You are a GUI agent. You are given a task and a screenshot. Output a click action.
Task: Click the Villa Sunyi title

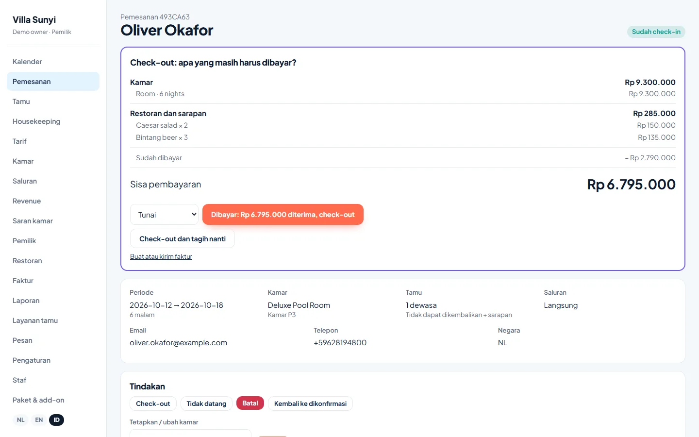34,20
